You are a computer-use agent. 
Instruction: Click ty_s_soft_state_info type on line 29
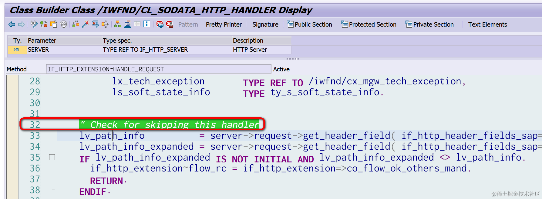325,92
